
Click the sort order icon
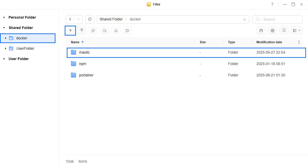(x=284, y=31)
